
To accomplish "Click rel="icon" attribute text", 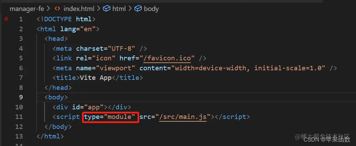I will click(x=96, y=58).
